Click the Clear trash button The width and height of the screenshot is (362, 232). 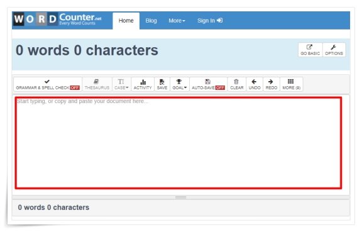click(237, 84)
